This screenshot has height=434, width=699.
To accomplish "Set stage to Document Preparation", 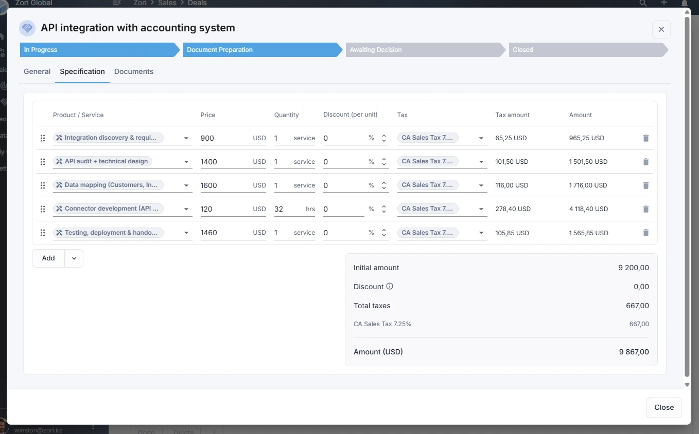I will tap(263, 50).
